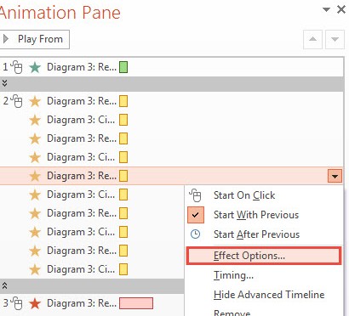Viewport: 349px width, 316px height.
Task: Click the green star icon of animation 1
Action: pyautogui.click(x=35, y=68)
